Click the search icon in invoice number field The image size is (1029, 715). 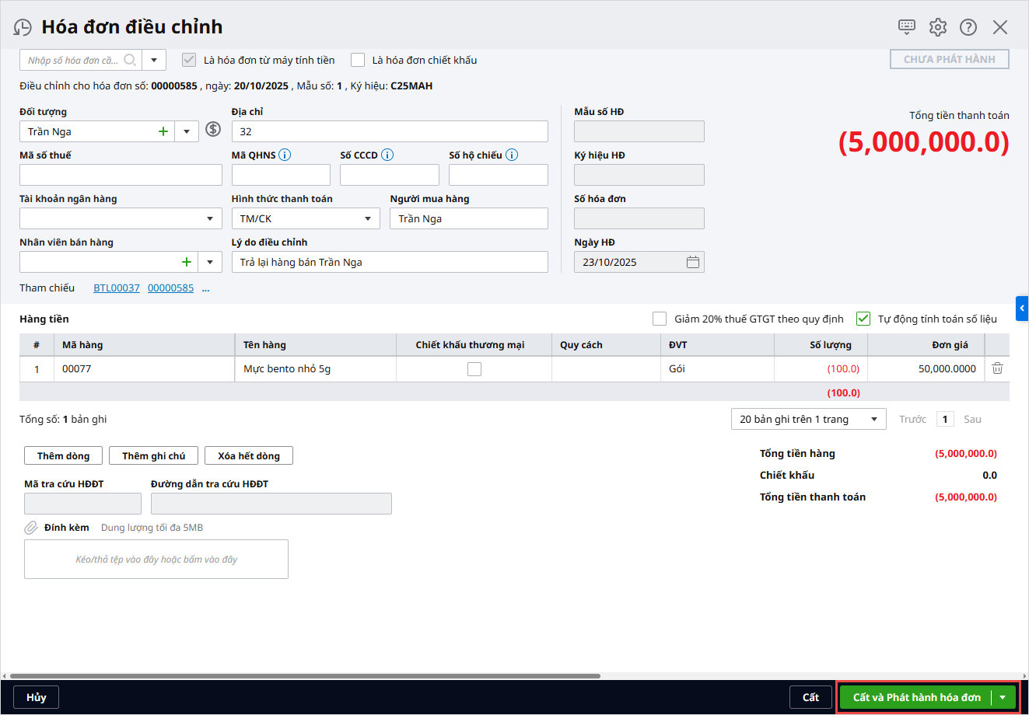coord(130,60)
